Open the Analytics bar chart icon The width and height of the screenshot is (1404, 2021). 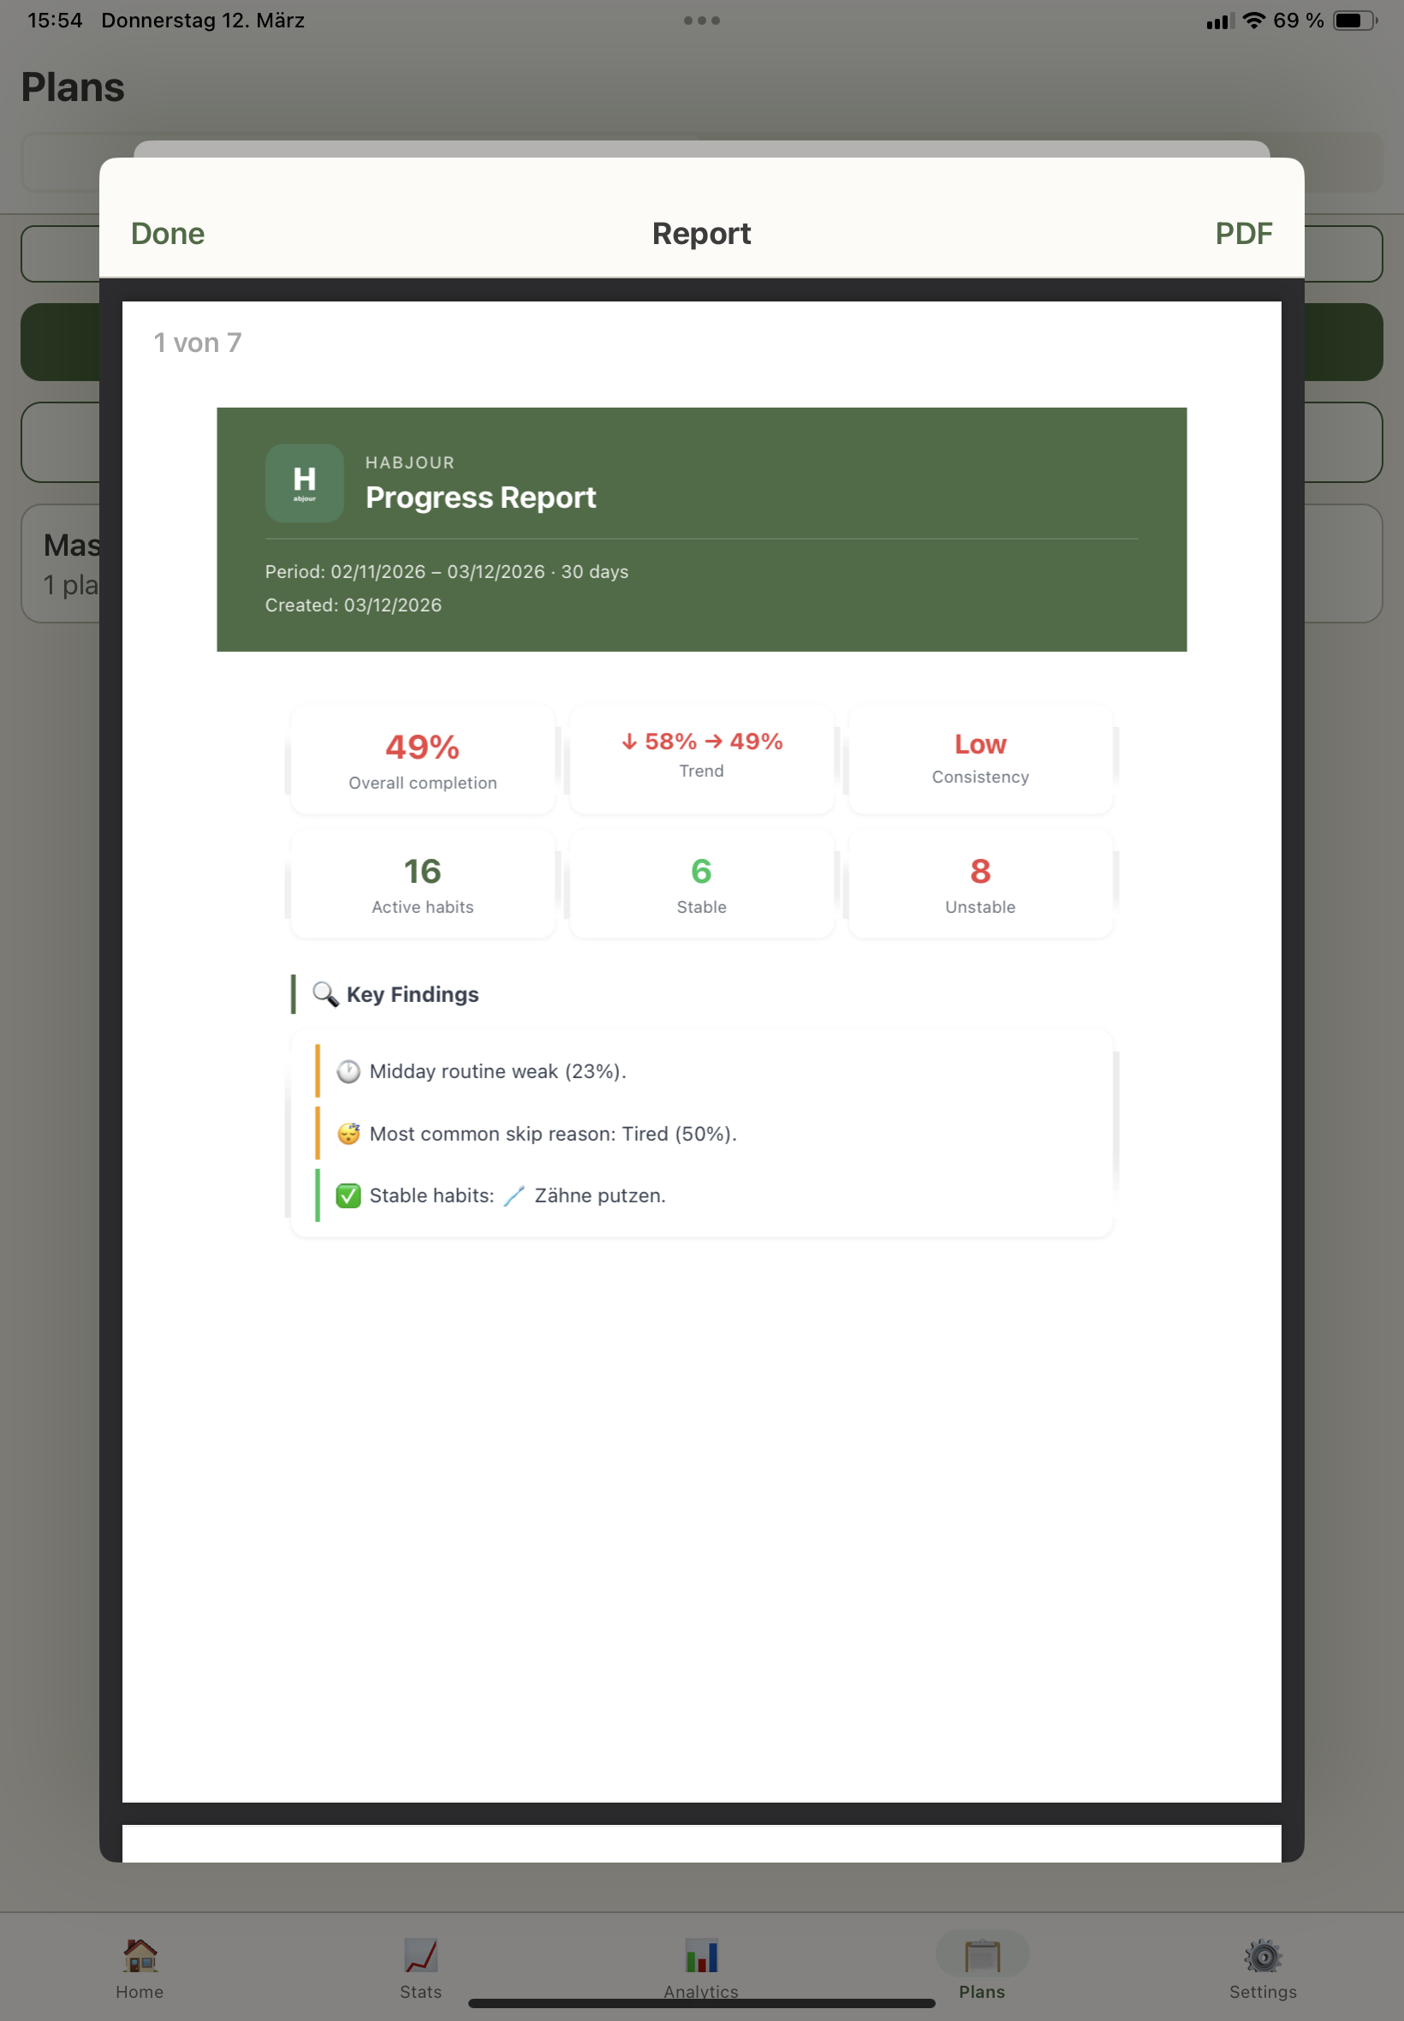point(701,1955)
